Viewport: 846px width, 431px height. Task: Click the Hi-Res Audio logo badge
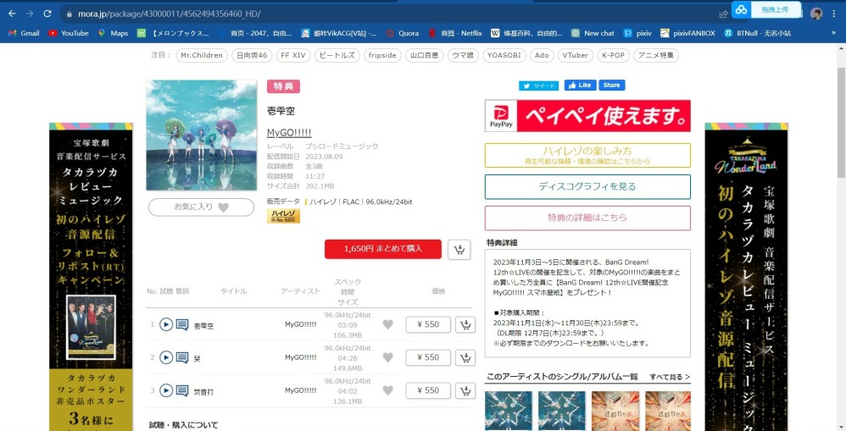[x=283, y=216]
